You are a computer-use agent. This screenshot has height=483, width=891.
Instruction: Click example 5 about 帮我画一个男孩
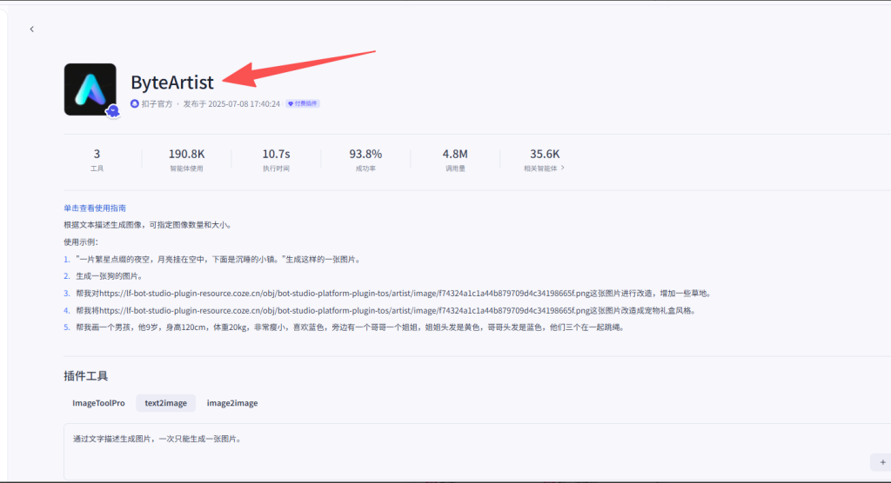[351, 328]
